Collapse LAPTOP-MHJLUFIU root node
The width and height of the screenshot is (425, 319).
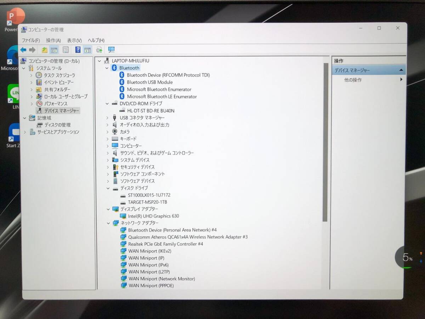click(x=100, y=61)
